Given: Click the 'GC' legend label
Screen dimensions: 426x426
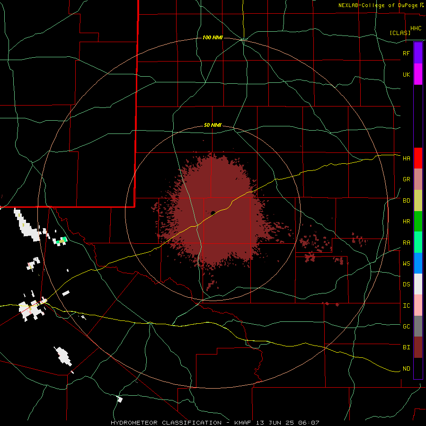Looking at the screenshot, I should point(406,327).
